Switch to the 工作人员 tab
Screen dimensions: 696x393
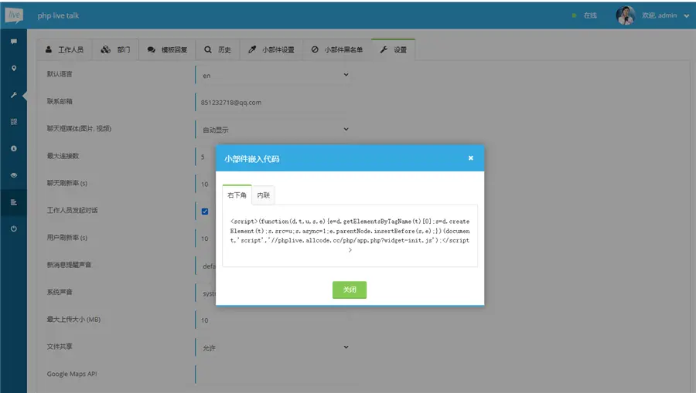coord(64,49)
